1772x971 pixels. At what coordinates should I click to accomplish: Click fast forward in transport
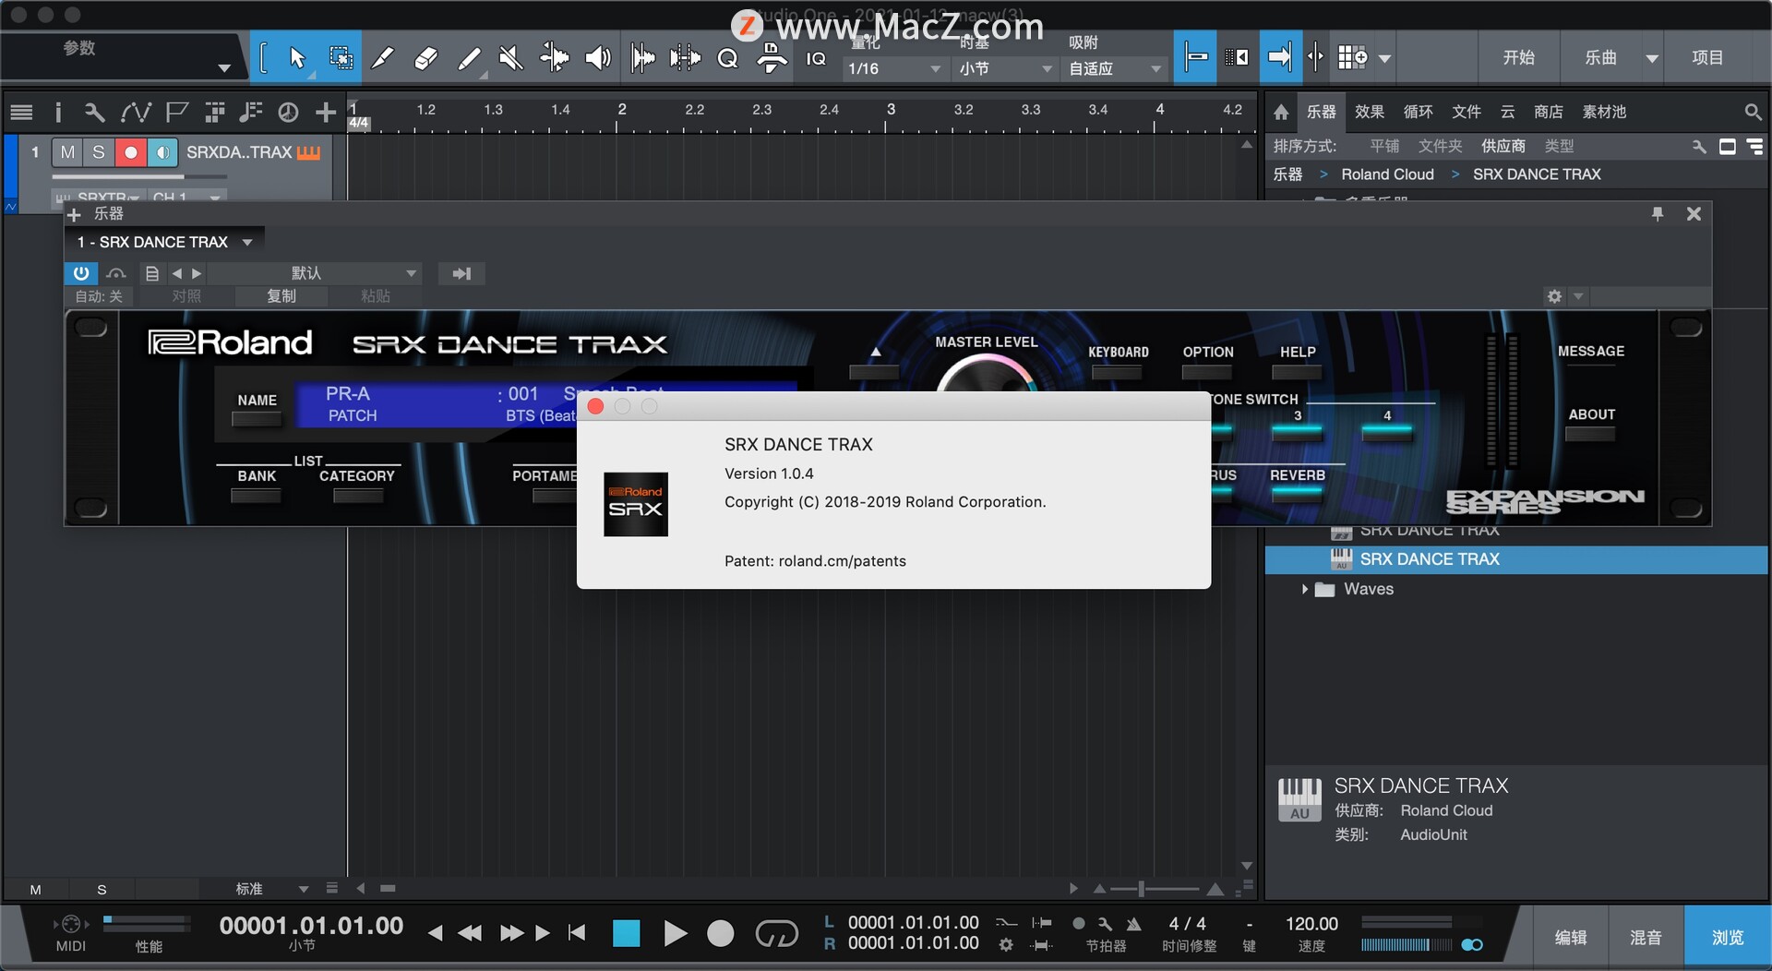tap(511, 933)
